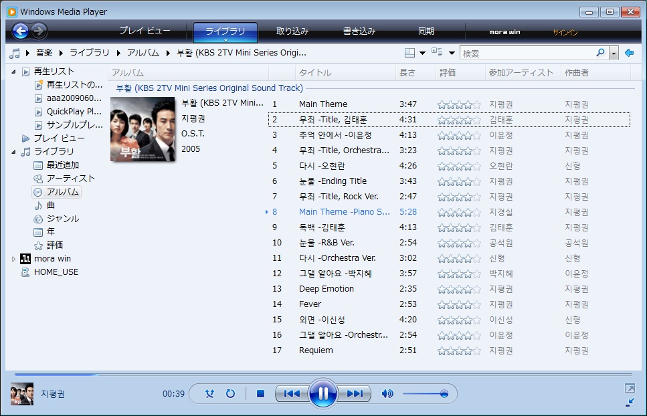This screenshot has width=647, height=416.
Task: Select track 13 Deep Emotion
Action: (449, 289)
